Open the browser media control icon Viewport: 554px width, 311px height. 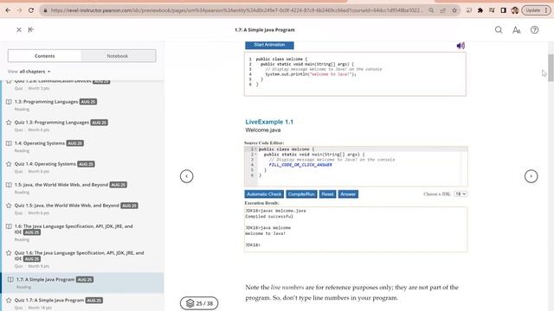click(x=492, y=10)
